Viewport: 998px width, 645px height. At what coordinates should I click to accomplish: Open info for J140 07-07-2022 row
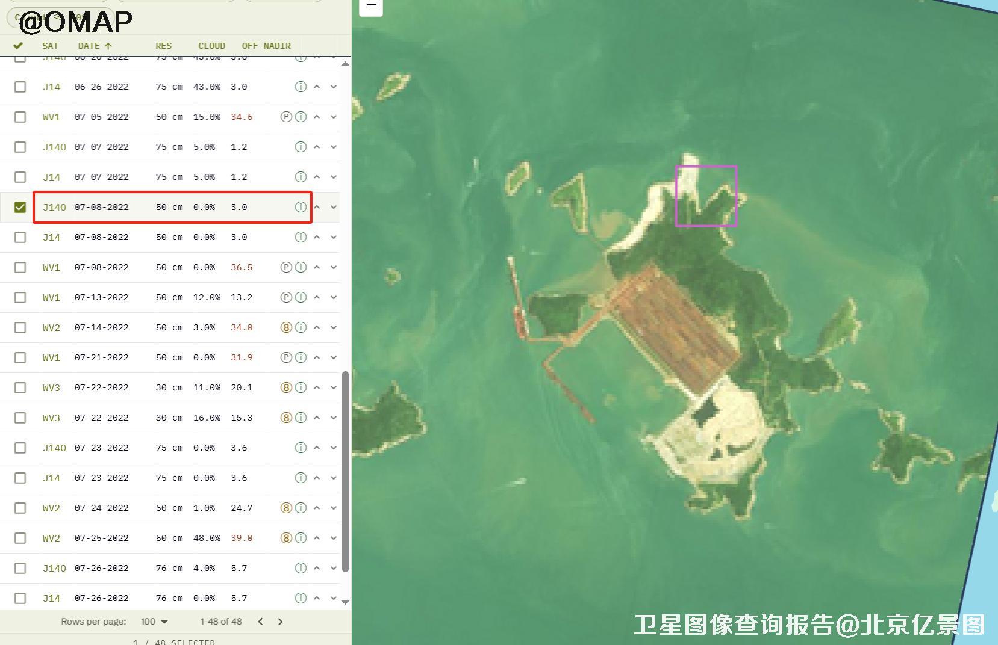click(x=301, y=147)
